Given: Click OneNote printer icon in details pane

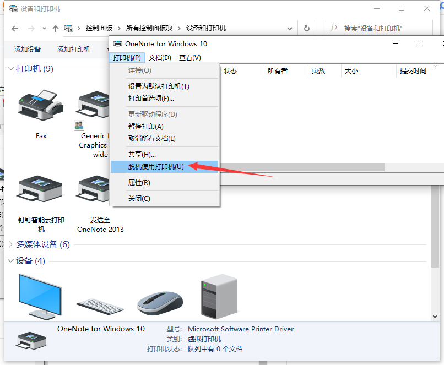Looking at the screenshot, I should point(31,340).
